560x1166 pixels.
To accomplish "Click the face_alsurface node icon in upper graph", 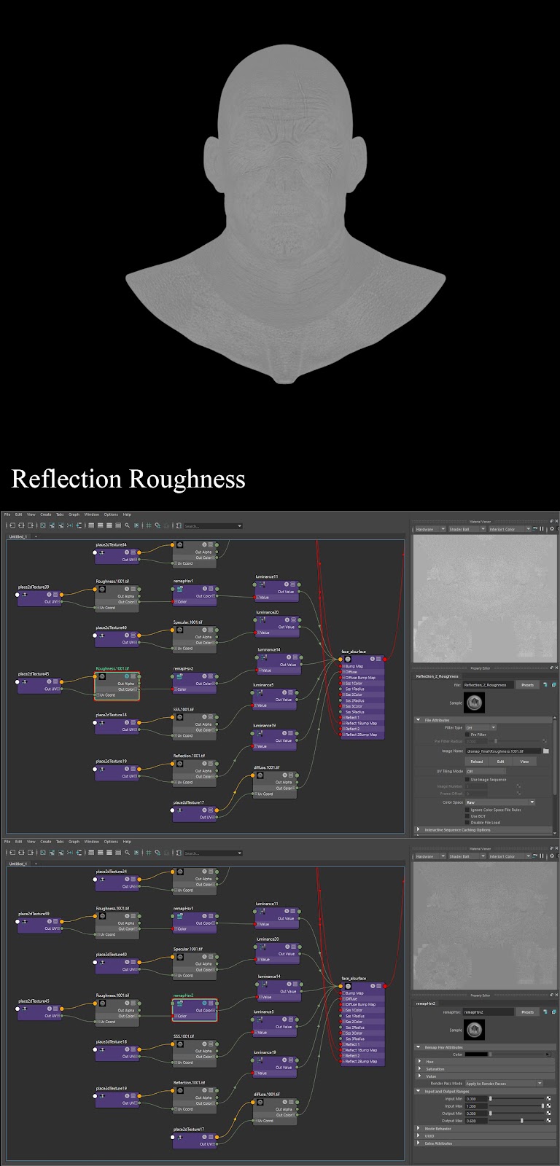I will [348, 659].
